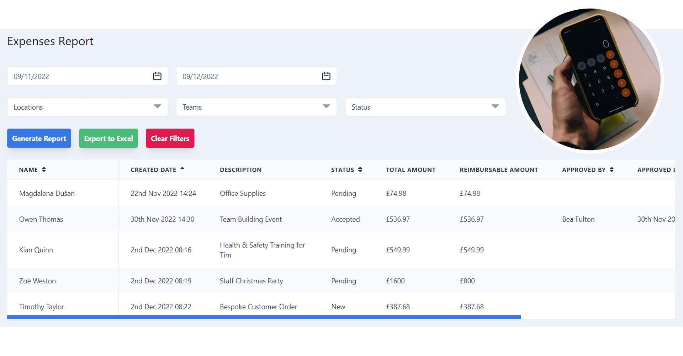This screenshot has height=356, width=683.
Task: Sort the table by Status
Action: pos(360,170)
